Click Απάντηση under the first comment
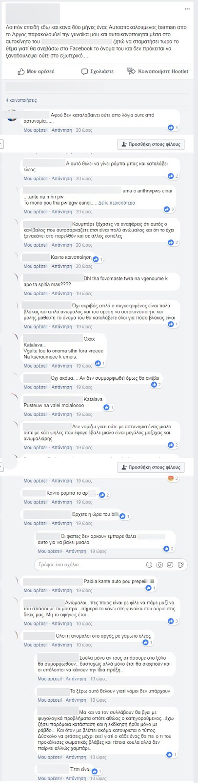 (x=61, y=130)
